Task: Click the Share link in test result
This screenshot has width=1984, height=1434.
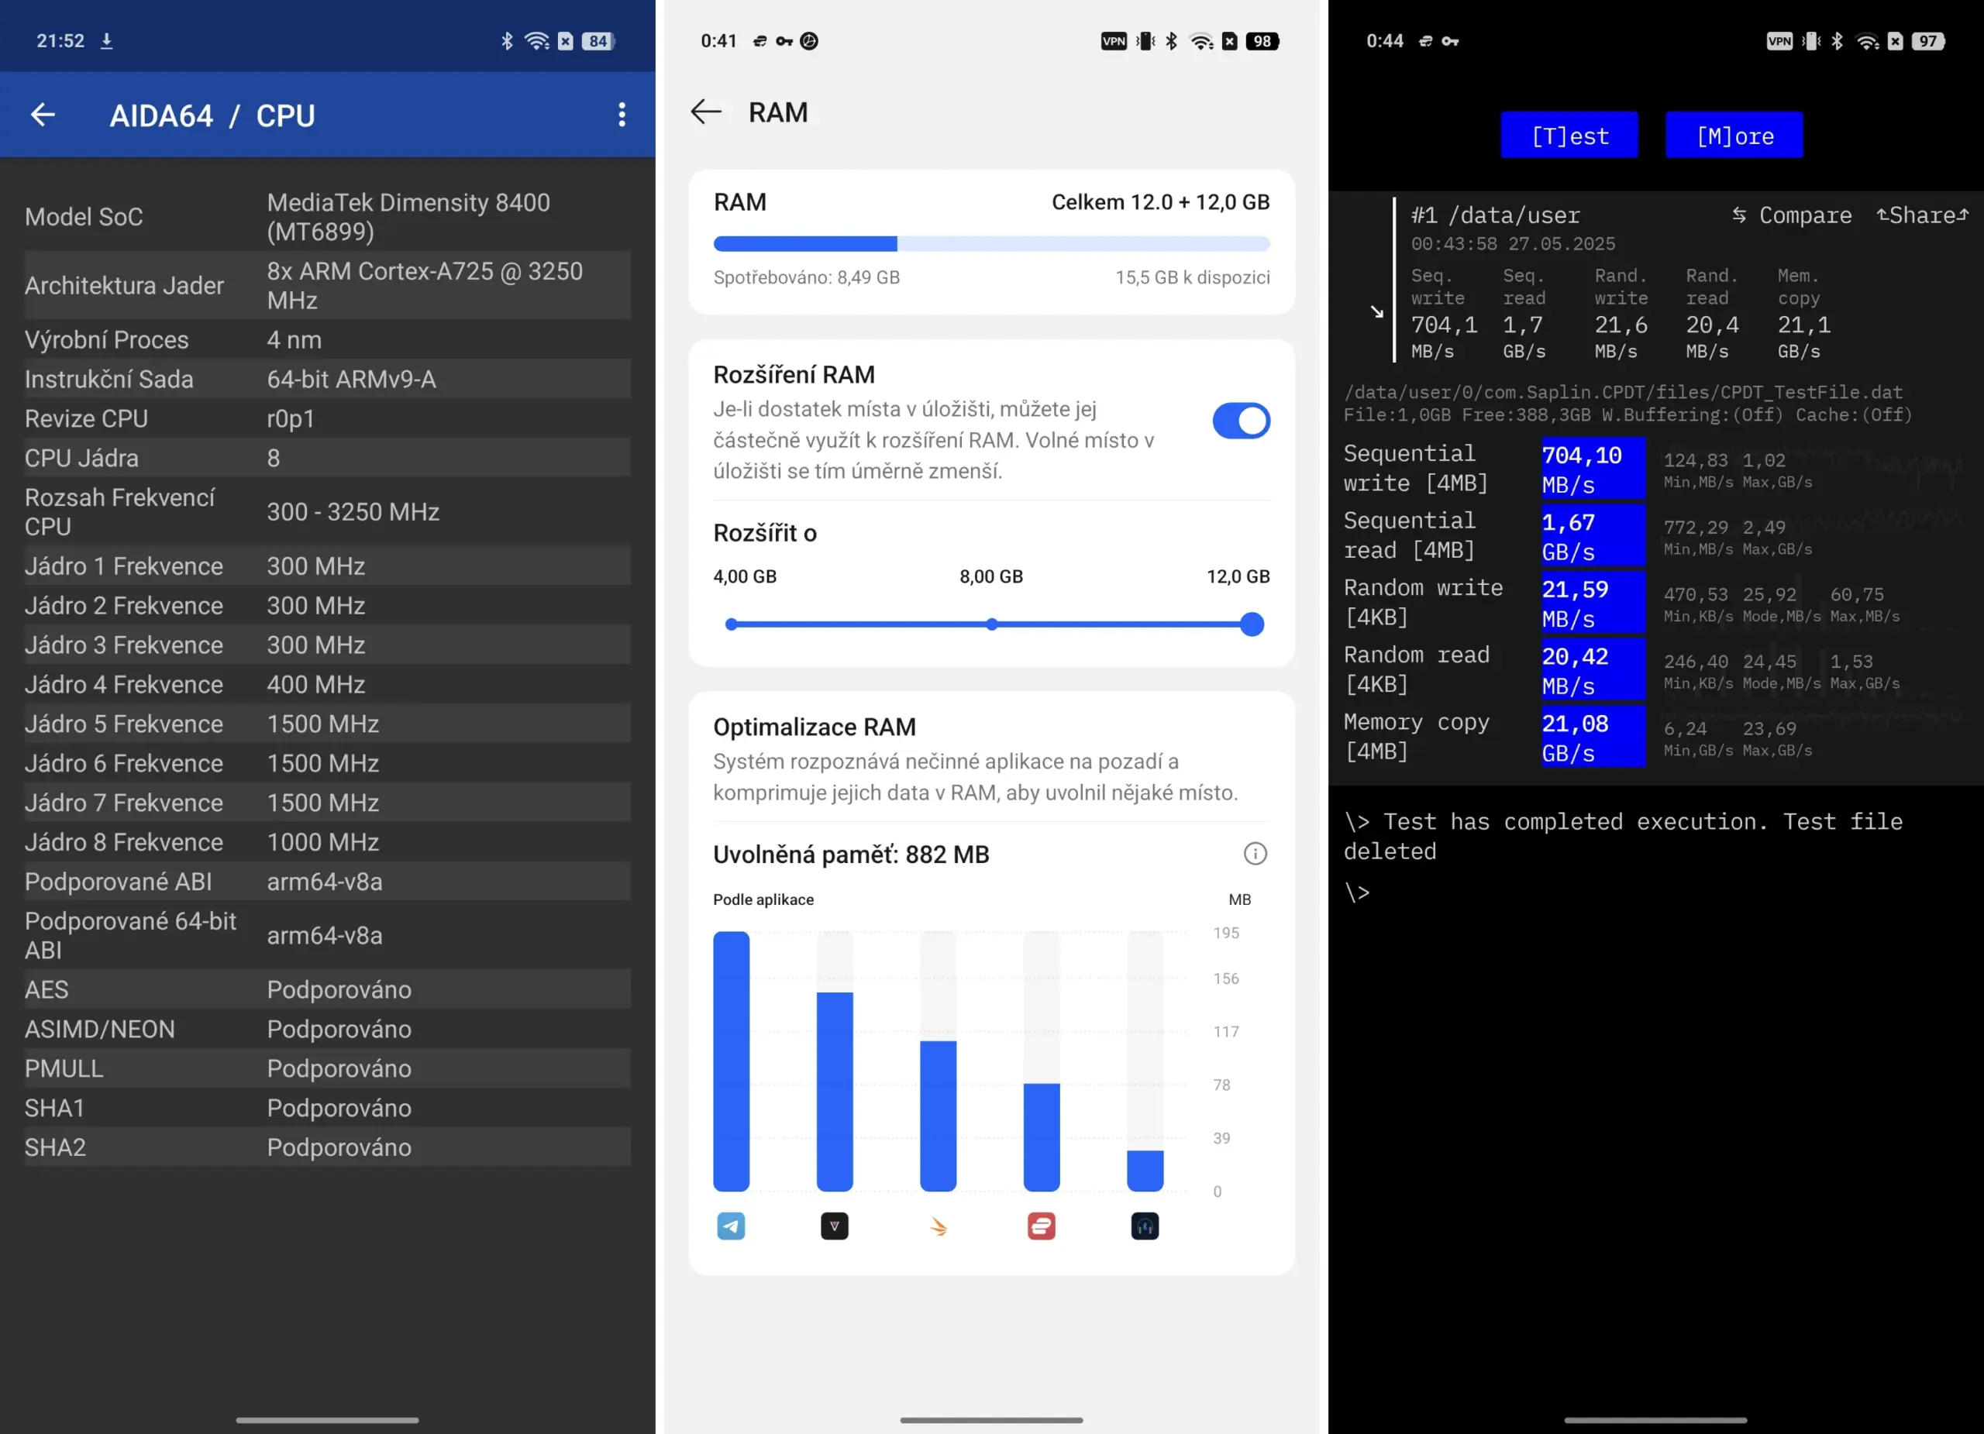Action: coord(1922,215)
